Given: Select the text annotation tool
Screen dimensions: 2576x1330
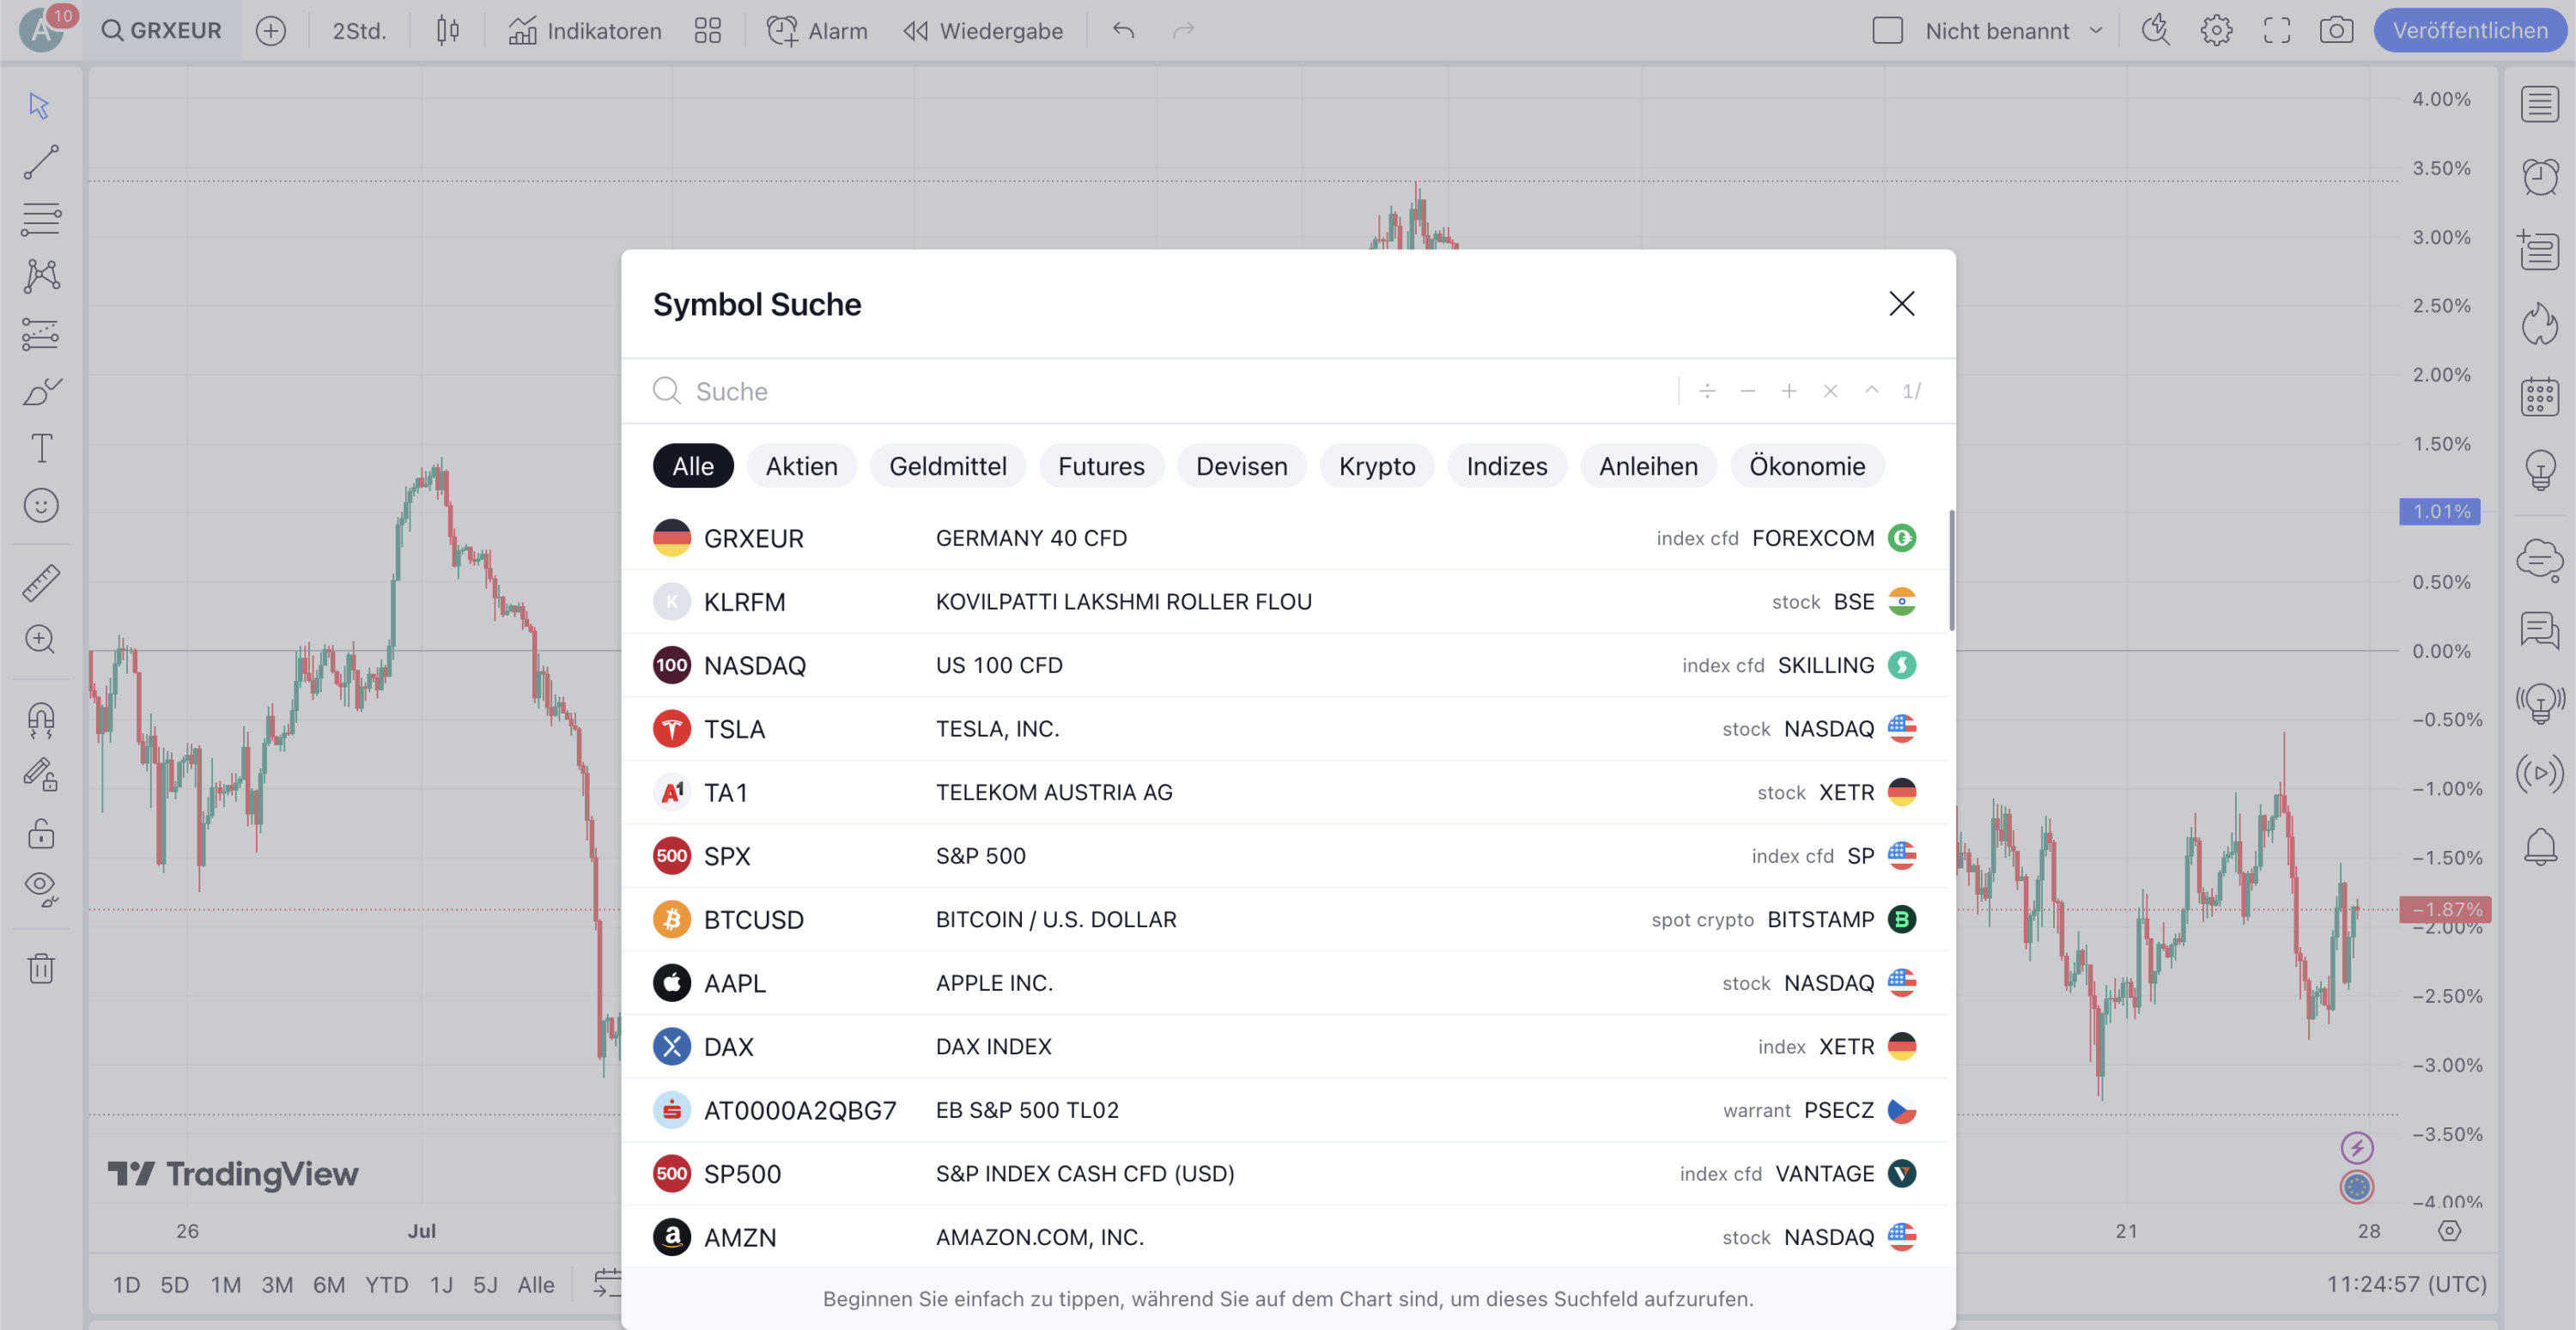Looking at the screenshot, I should 40,448.
